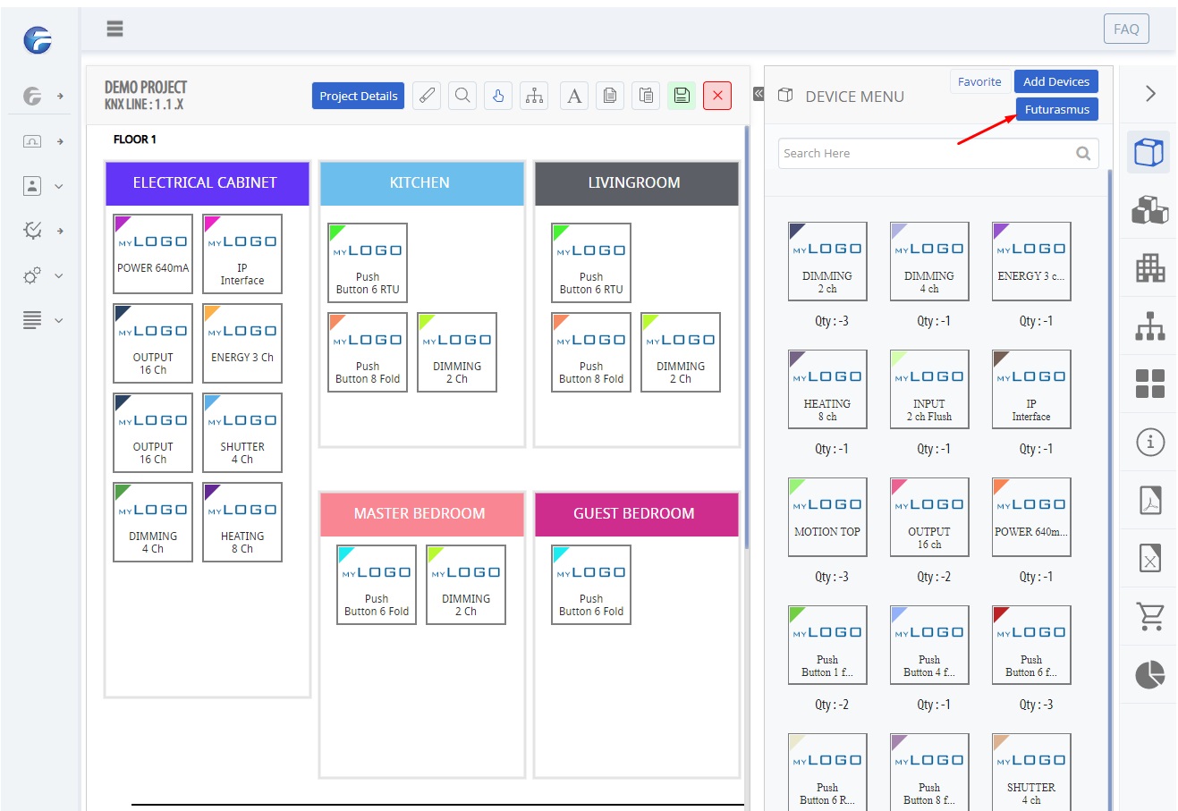This screenshot has width=1178, height=811.
Task: Expand the user profile menu in left sidebar
Action: click(42, 186)
